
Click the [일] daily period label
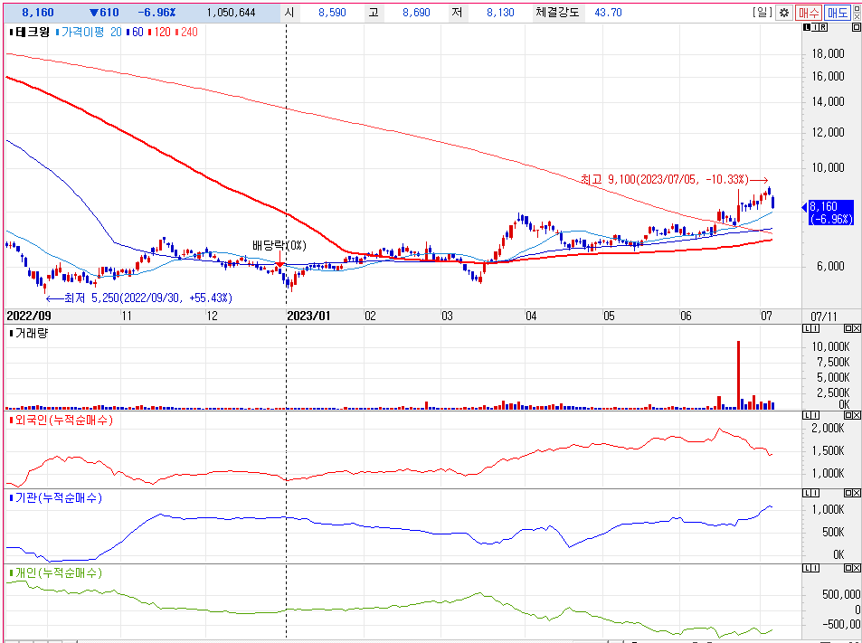(x=762, y=12)
